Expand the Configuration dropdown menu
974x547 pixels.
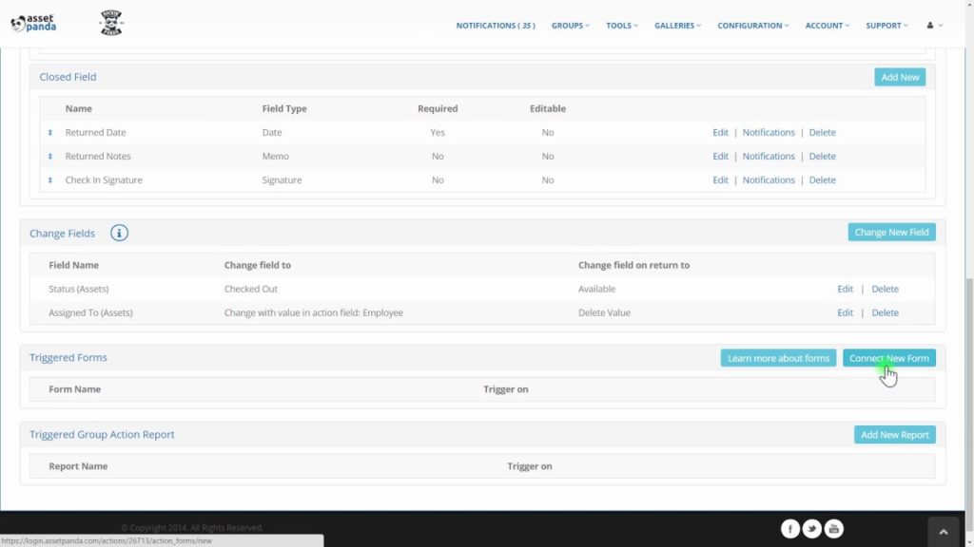tap(753, 26)
